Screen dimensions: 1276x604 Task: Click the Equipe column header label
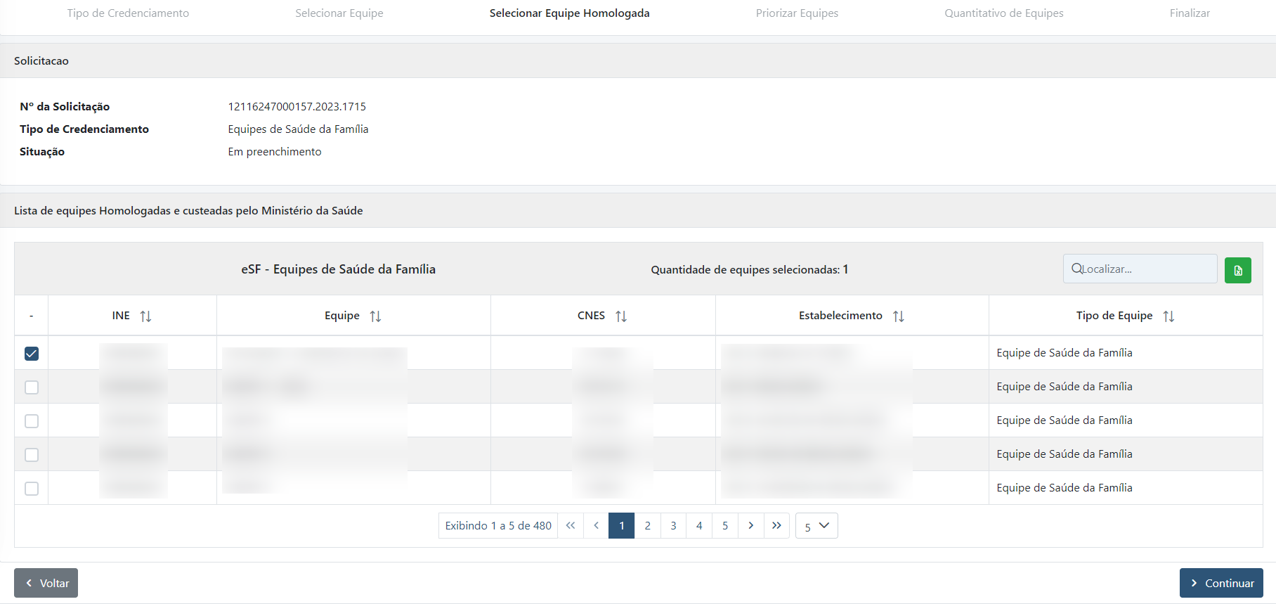point(342,316)
